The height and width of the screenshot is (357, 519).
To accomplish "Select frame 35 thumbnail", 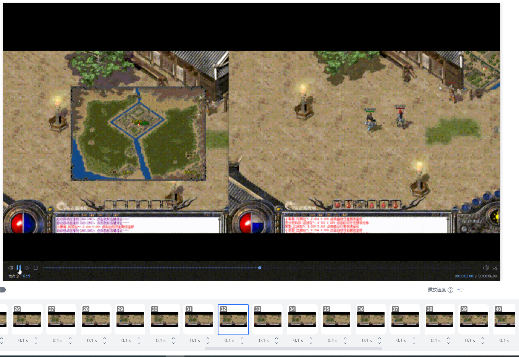I will [336, 319].
